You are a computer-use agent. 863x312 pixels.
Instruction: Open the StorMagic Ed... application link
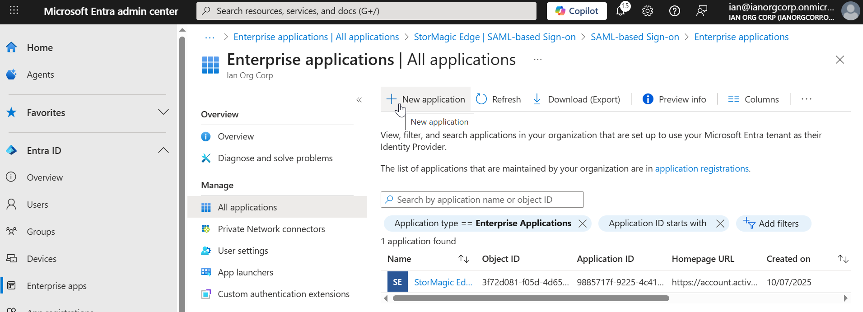click(x=443, y=282)
